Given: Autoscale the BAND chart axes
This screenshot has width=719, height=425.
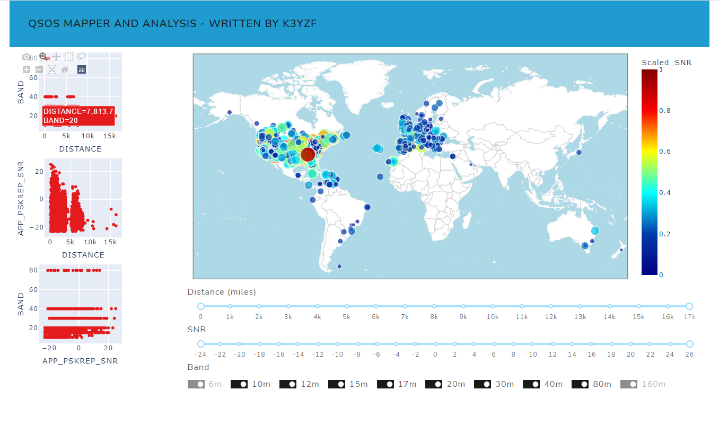Looking at the screenshot, I should [x=52, y=69].
